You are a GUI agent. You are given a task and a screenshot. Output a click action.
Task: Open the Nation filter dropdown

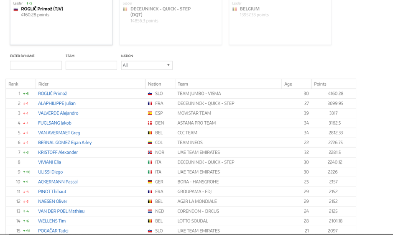146,65
